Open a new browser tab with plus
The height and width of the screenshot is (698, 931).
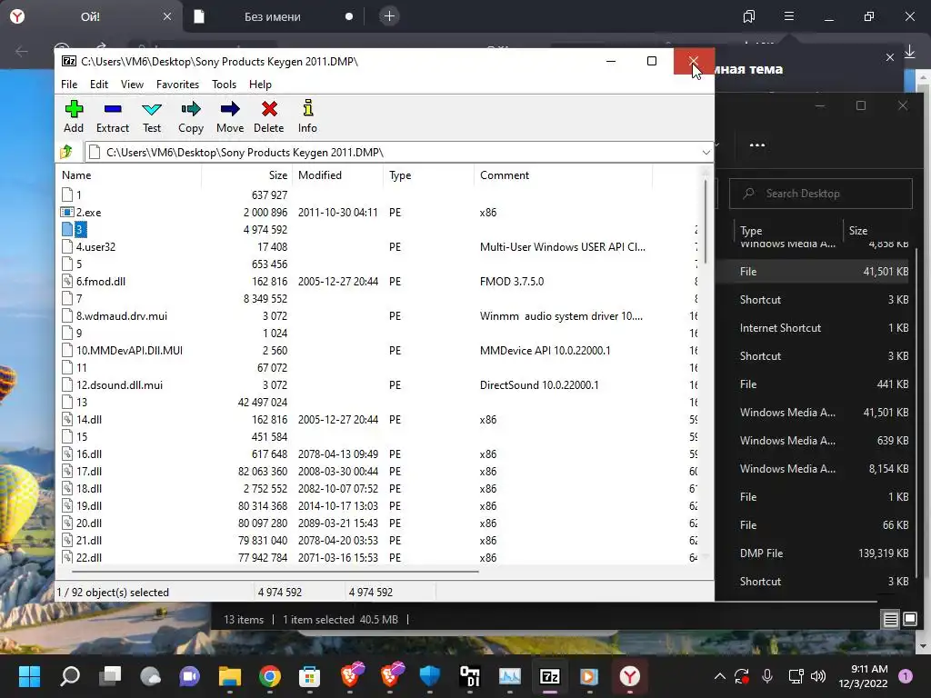[x=389, y=16]
